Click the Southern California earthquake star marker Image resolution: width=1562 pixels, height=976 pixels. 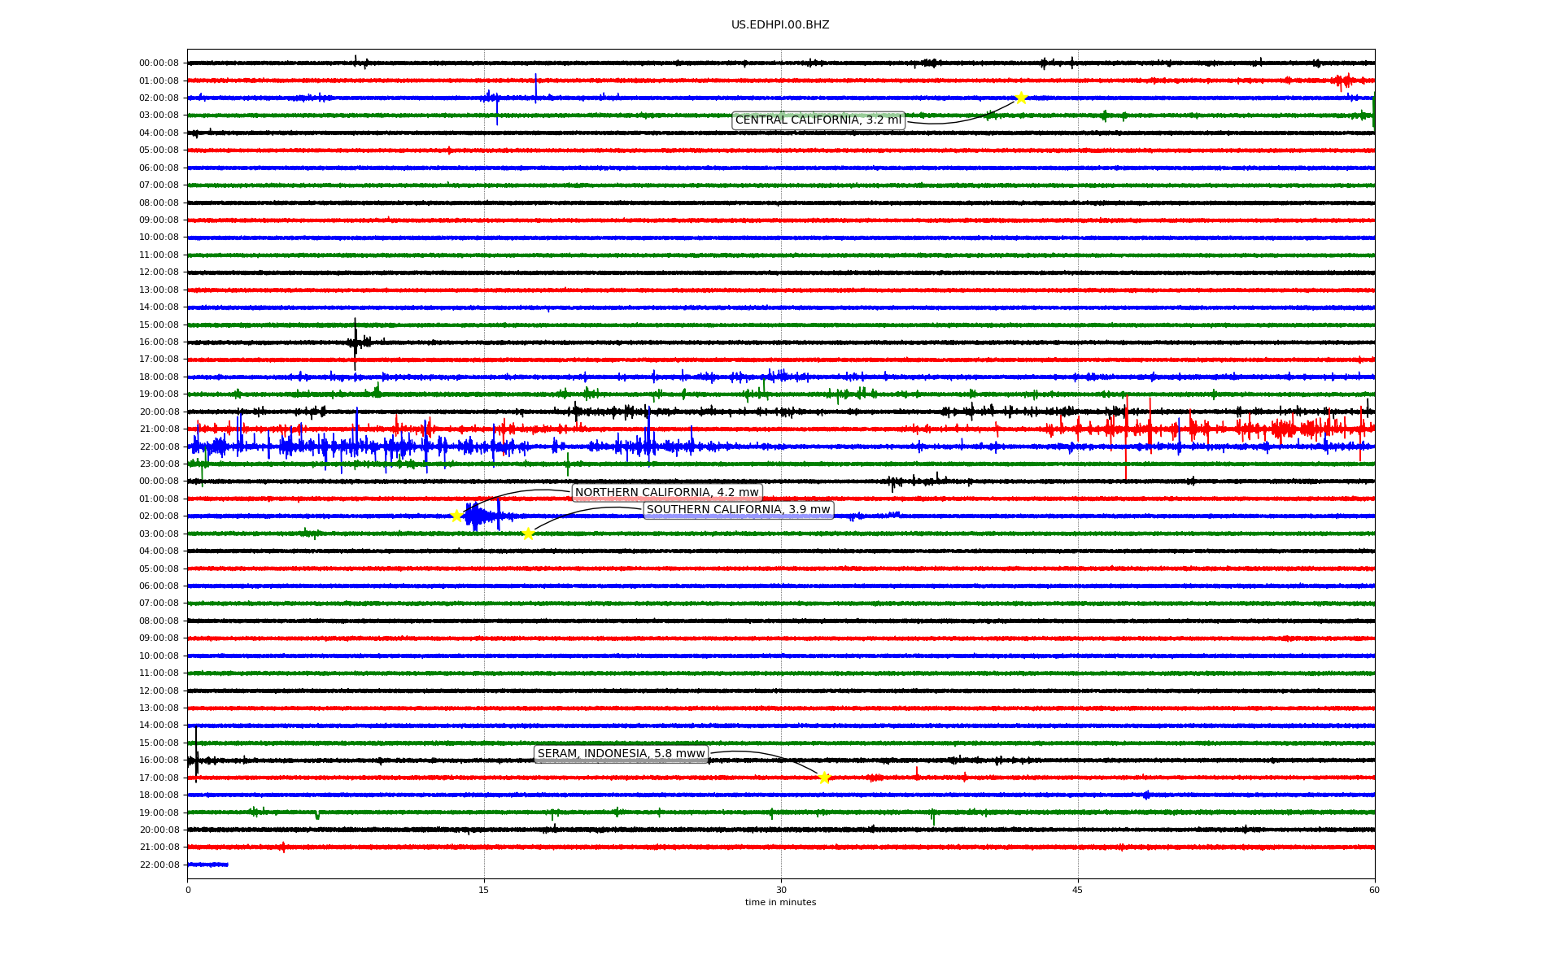(528, 534)
